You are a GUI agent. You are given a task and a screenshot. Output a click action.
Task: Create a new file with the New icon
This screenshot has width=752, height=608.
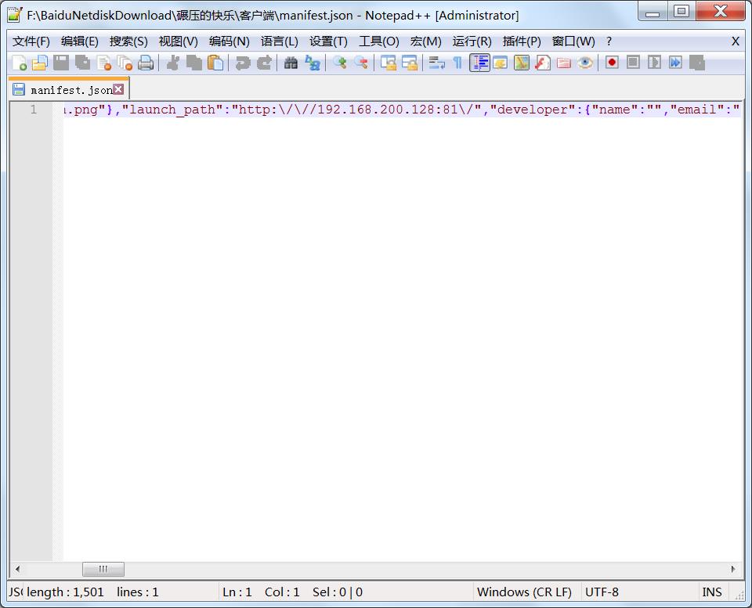(19, 63)
